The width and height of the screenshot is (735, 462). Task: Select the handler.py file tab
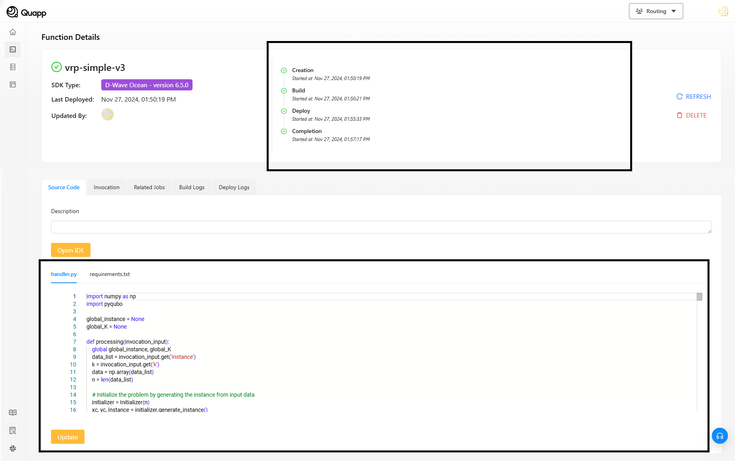point(64,274)
